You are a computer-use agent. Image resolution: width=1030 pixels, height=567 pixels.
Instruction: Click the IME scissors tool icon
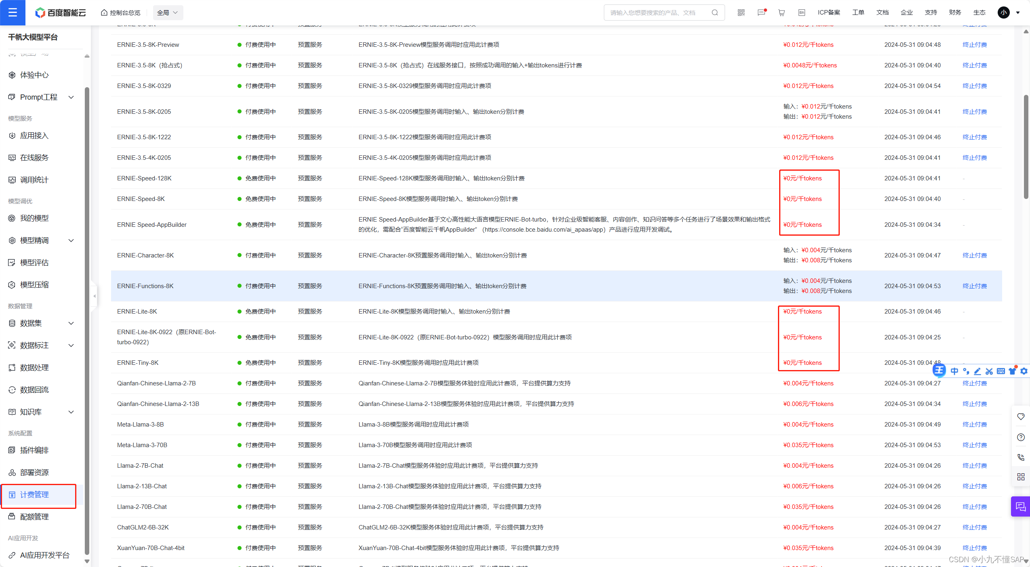point(989,371)
